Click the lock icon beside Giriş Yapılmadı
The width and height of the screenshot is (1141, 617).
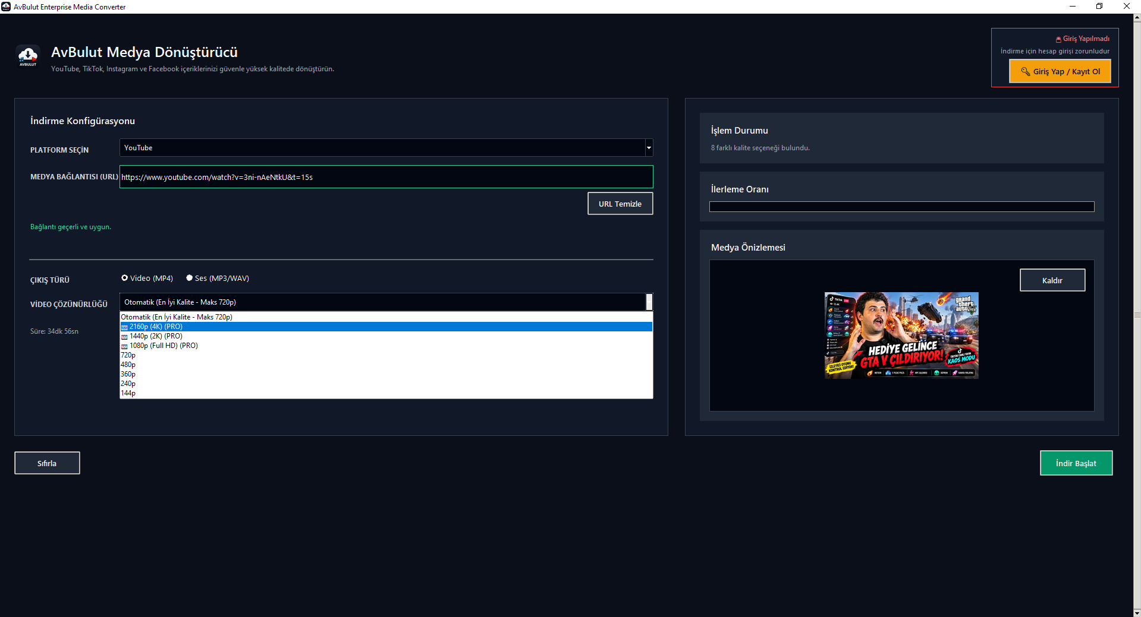tap(1058, 39)
